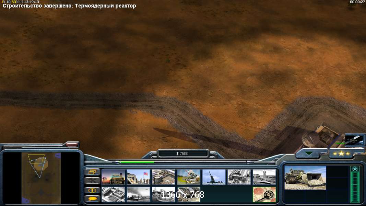
Task: Click the green power supply bar
Action: click(x=137, y=162)
